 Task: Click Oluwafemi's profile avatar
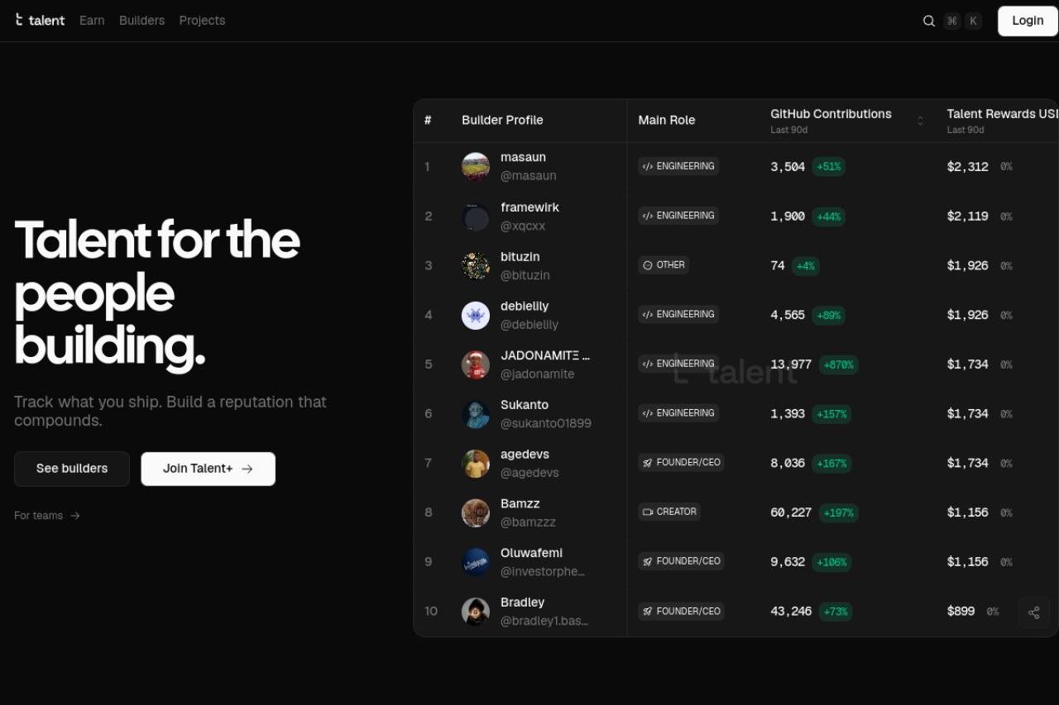pyautogui.click(x=476, y=562)
